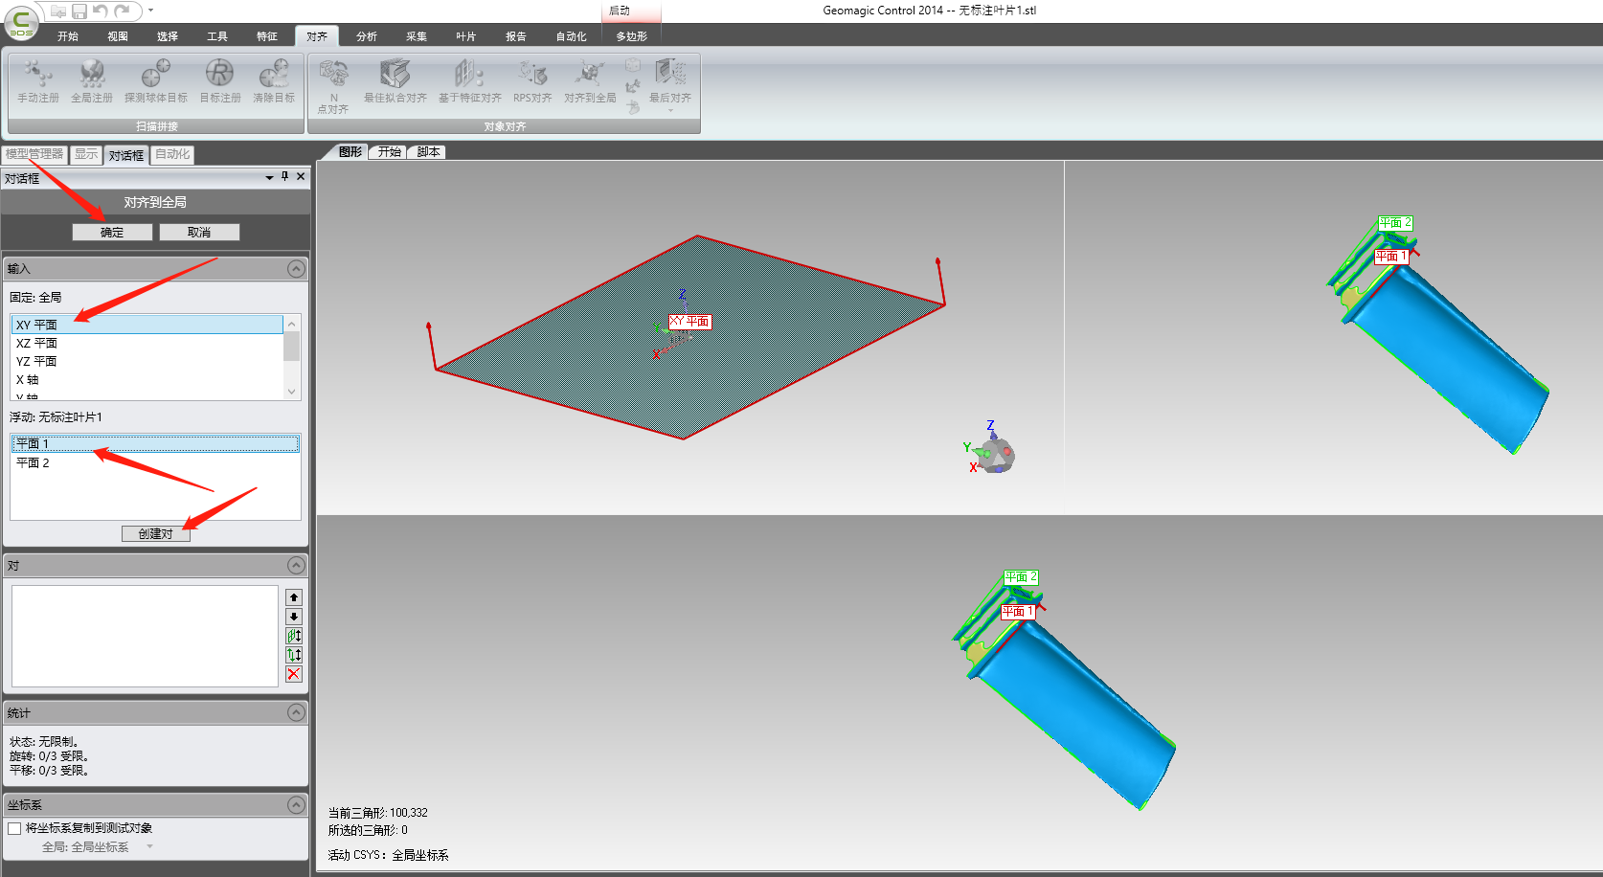The image size is (1603, 877).
Task: Click the fixed list scrollbar down arrow
Action: click(292, 392)
